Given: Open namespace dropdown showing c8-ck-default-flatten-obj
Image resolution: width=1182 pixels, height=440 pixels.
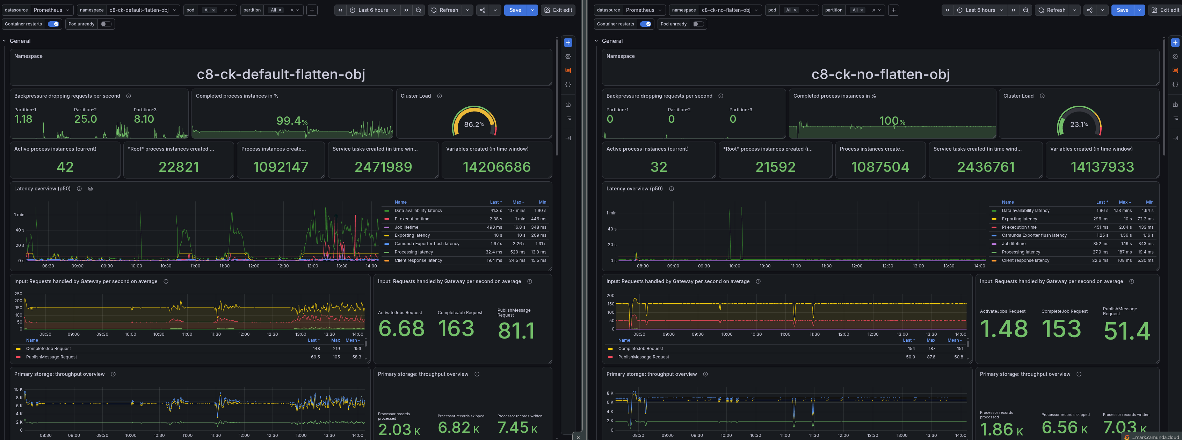Looking at the screenshot, I should coord(142,10).
